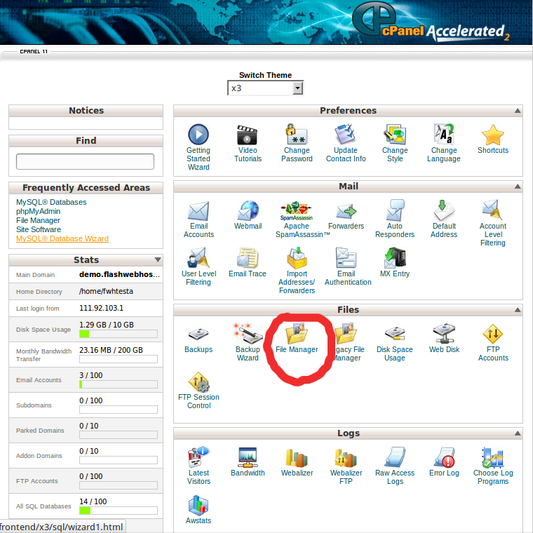The width and height of the screenshot is (533, 533).
Task: Open Choose Log Programs
Action: pyautogui.click(x=493, y=457)
